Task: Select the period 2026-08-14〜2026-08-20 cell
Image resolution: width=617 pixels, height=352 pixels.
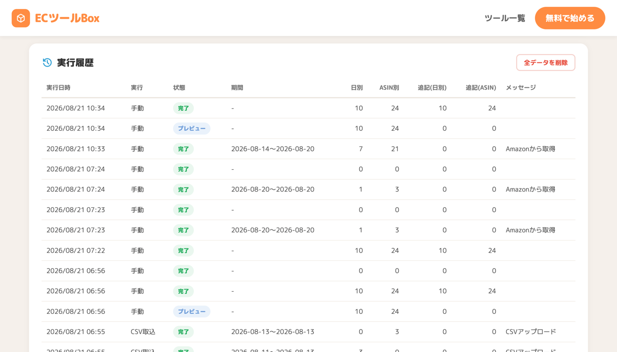Action: point(273,149)
